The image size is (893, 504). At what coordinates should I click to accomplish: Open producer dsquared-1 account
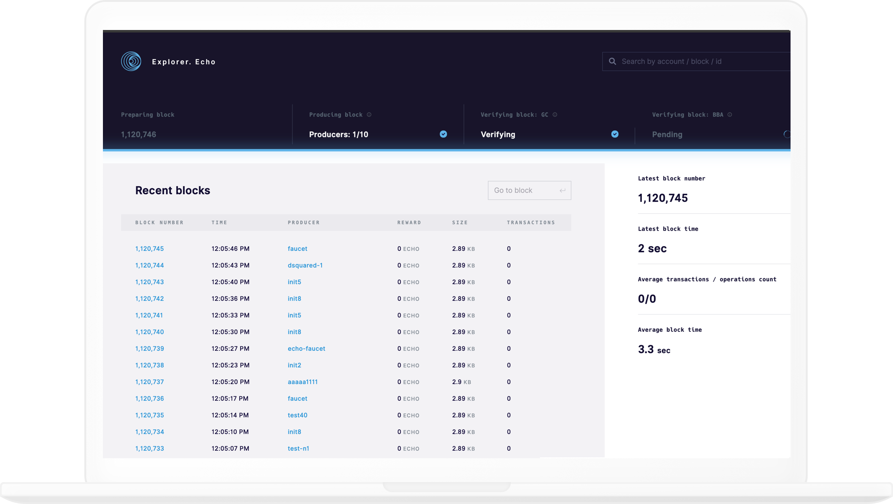point(305,266)
